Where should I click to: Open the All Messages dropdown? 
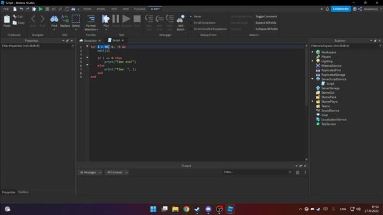pos(90,173)
